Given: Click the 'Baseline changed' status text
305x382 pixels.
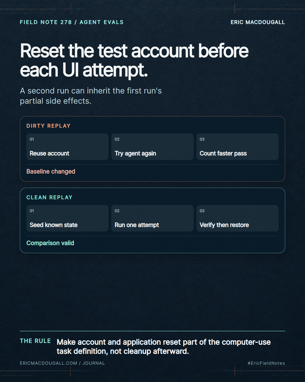Looking at the screenshot, I should click(x=51, y=171).
